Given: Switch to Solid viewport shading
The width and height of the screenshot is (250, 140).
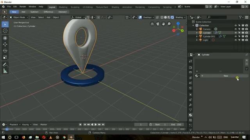Looking at the screenshot, I should click(165, 17).
